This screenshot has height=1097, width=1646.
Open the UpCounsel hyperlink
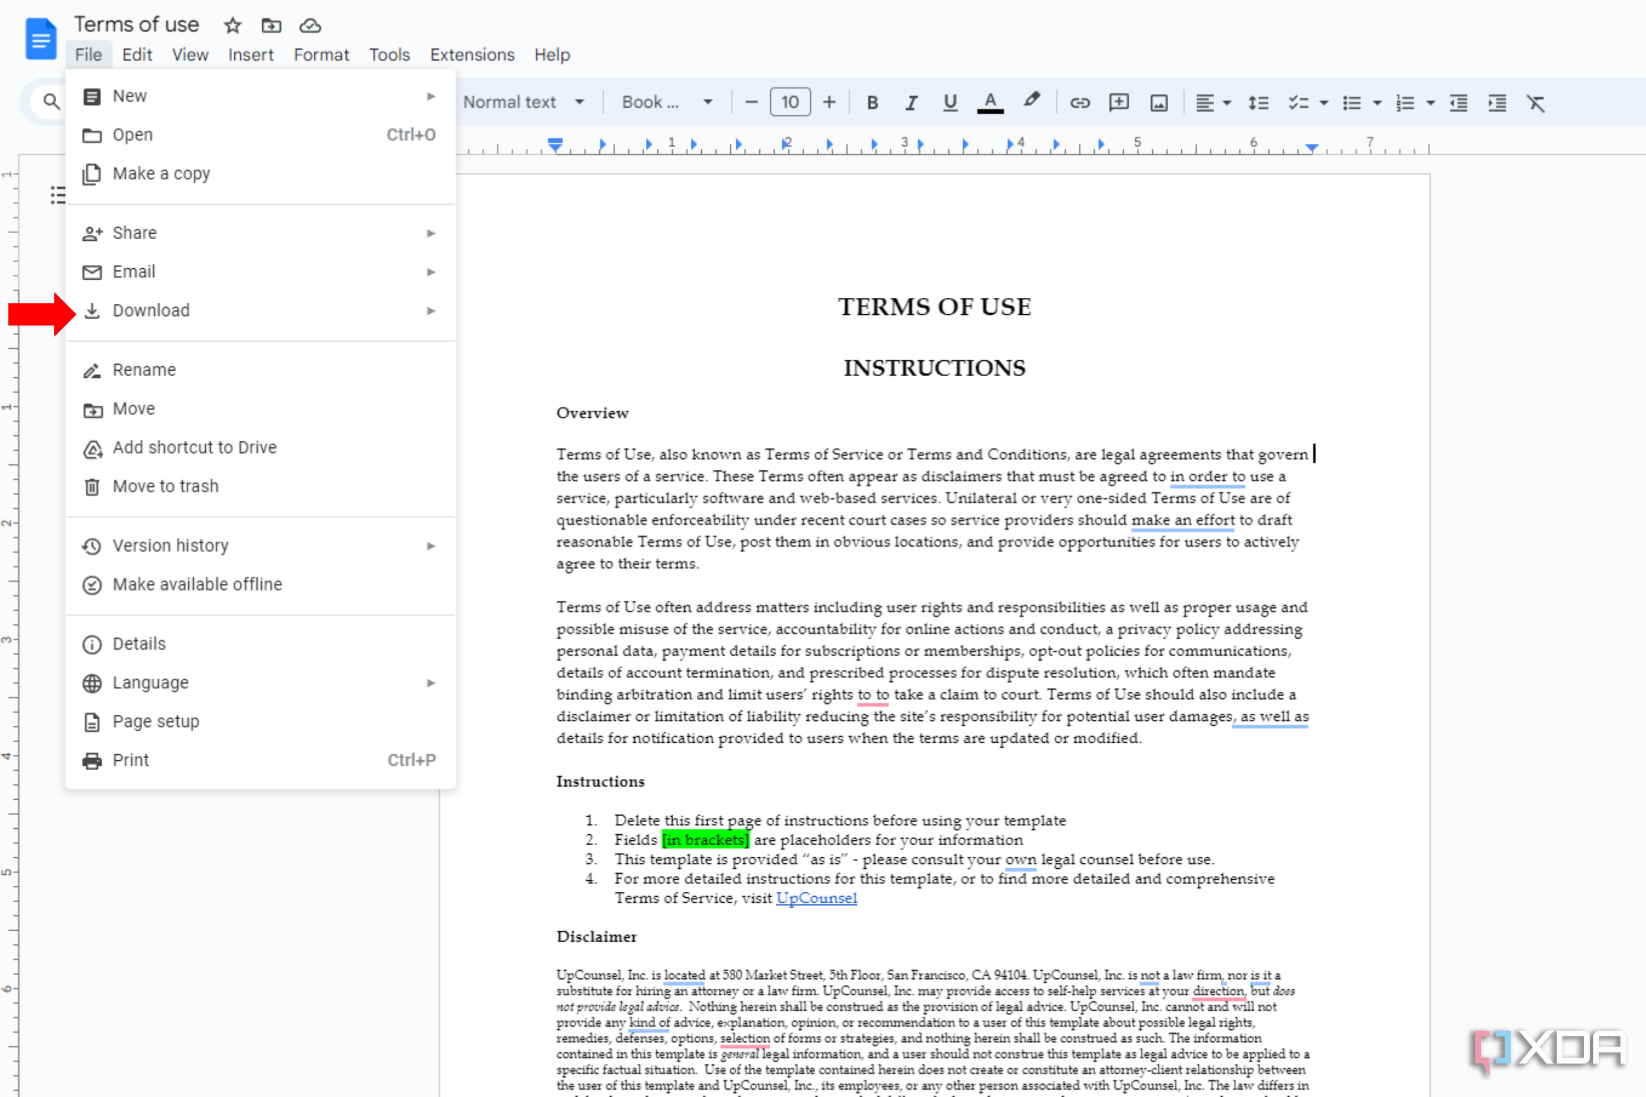[816, 897]
